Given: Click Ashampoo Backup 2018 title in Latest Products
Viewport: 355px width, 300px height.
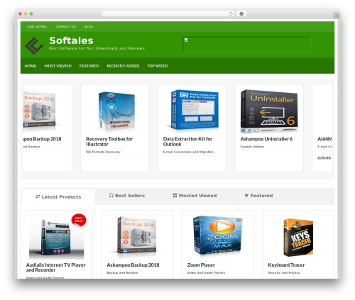Looking at the screenshot, I should point(133,265).
